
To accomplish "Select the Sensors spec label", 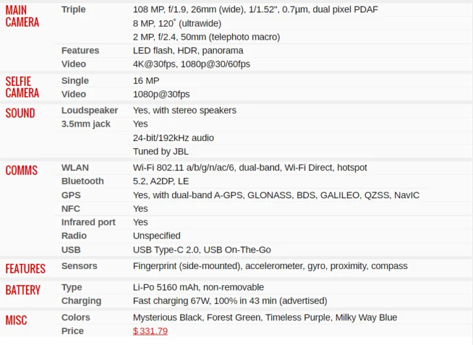I will pos(79,266).
